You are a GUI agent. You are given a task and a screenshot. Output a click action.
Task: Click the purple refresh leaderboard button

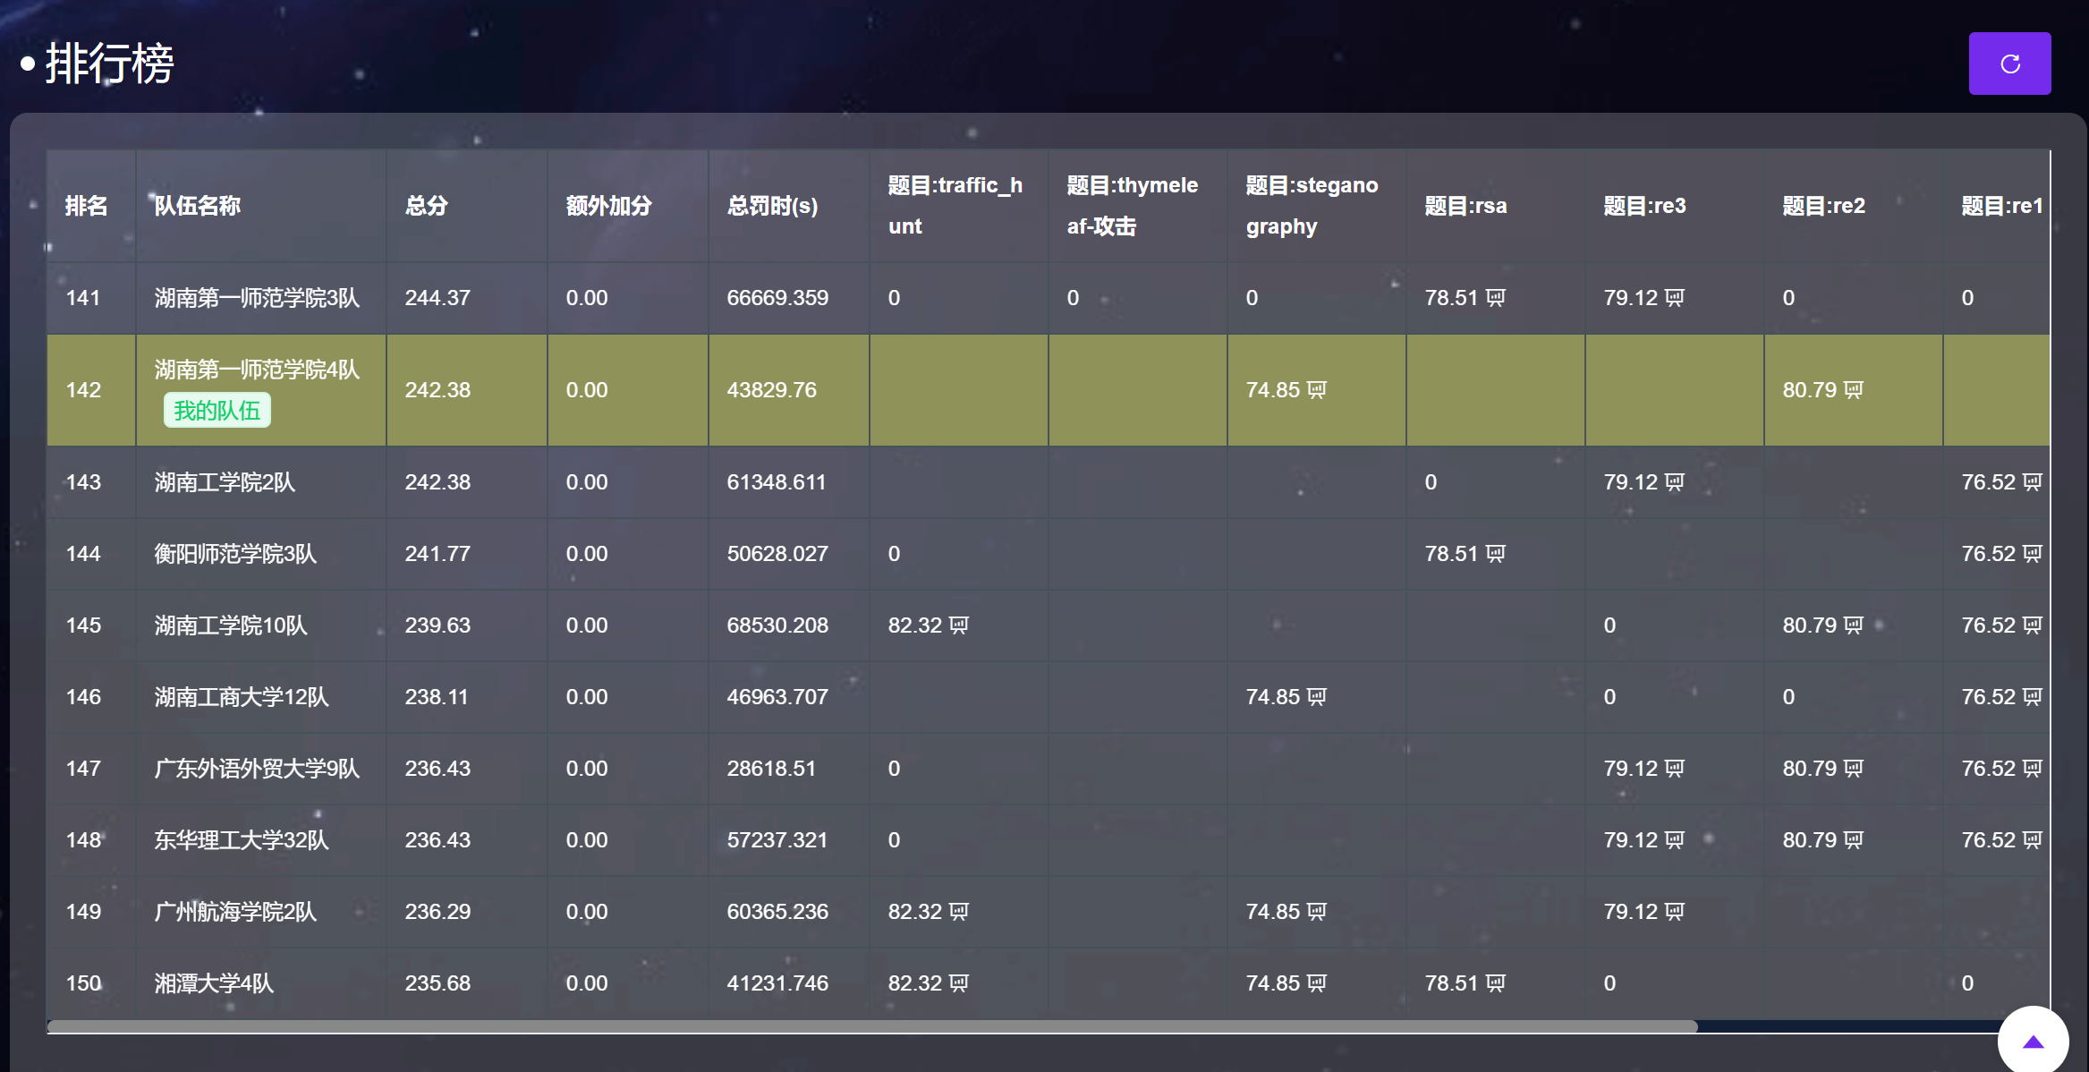[x=2009, y=64]
